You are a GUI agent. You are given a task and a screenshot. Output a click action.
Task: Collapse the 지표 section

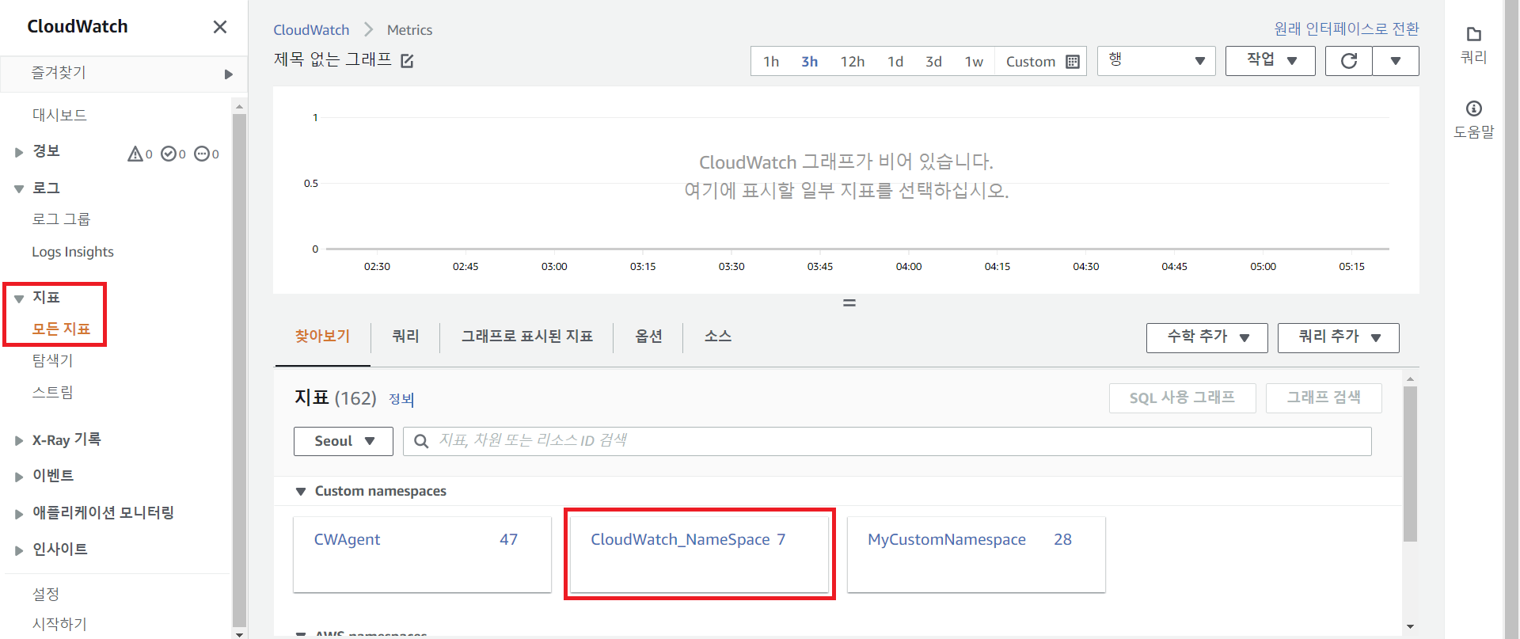(x=19, y=299)
